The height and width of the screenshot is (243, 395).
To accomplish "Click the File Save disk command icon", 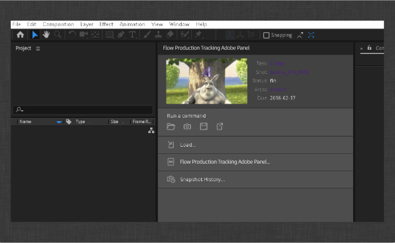I will pyautogui.click(x=204, y=127).
